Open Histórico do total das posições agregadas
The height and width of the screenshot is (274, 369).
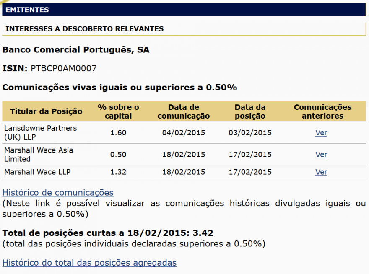[89, 263]
